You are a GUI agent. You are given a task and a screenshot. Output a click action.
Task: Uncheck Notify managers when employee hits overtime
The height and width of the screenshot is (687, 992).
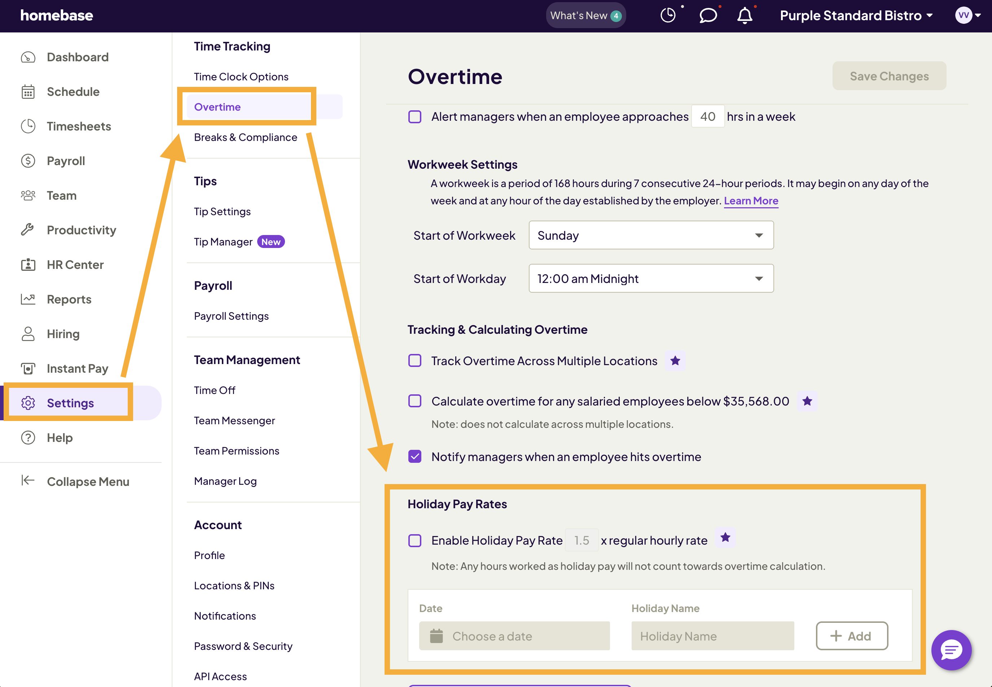[415, 456]
